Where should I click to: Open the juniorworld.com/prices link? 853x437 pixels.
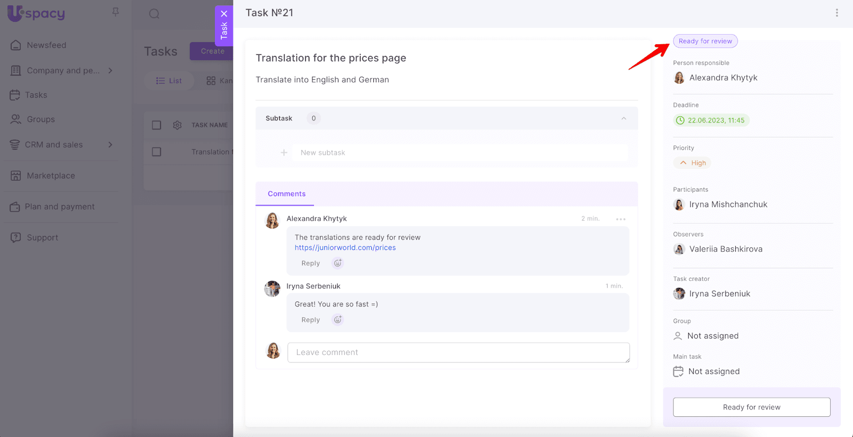click(x=345, y=248)
